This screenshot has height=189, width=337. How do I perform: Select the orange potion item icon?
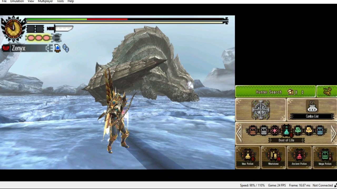pos(252,130)
